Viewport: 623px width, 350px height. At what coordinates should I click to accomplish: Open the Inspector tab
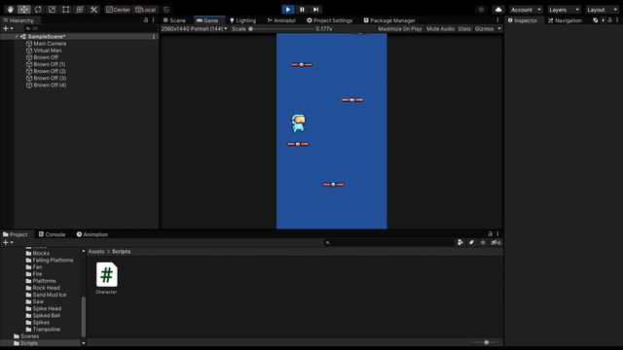coord(523,20)
